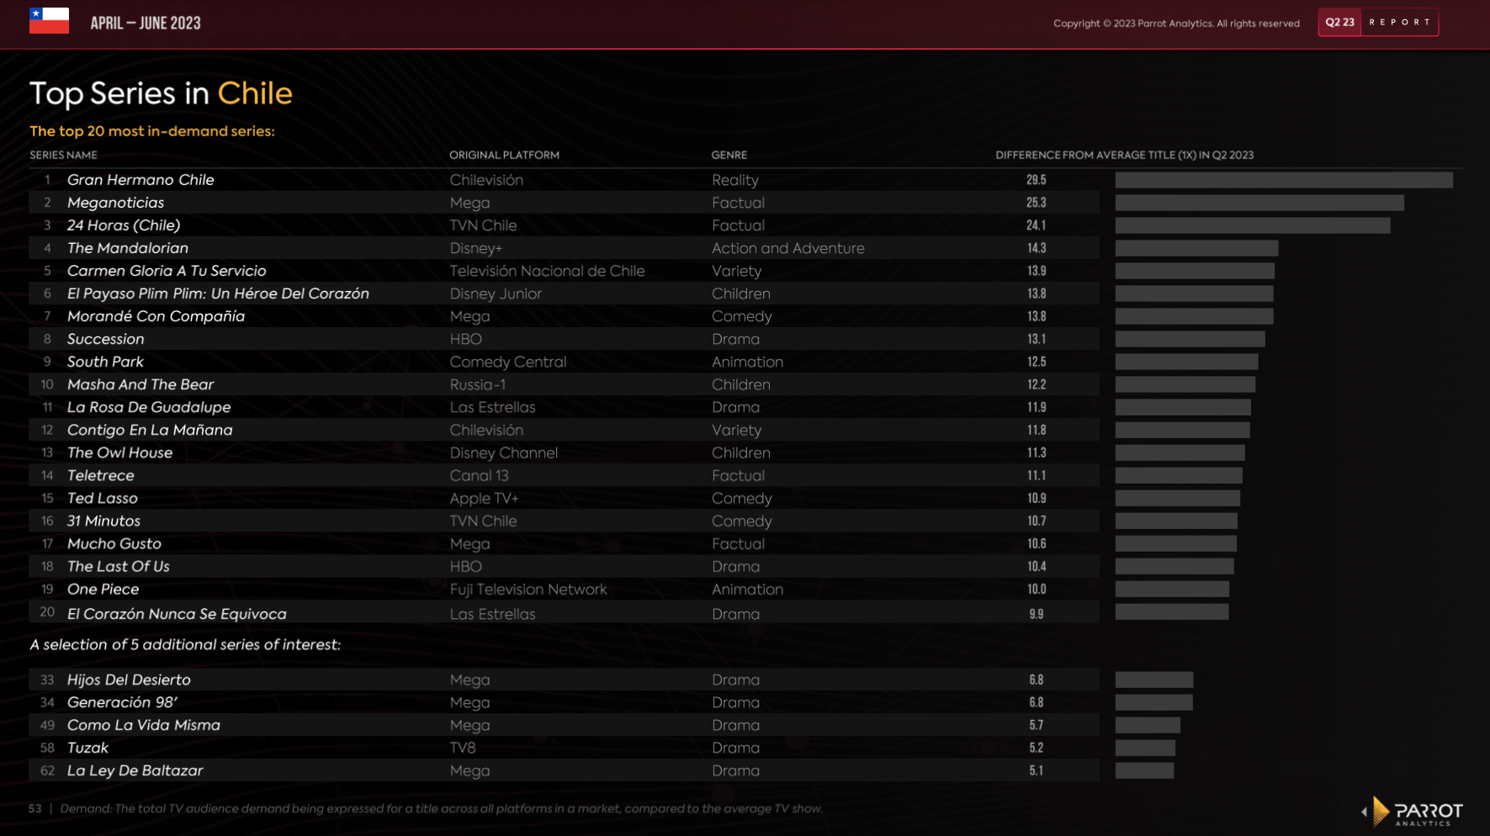Select 'Morandé Con Compañía' series name
1490x836 pixels.
[156, 316]
